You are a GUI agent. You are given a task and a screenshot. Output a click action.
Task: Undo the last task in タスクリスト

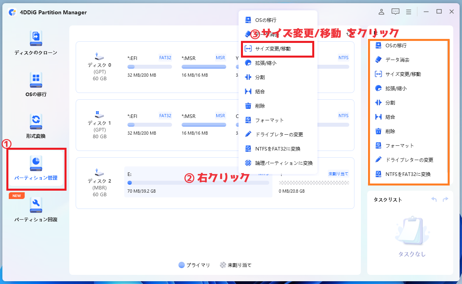[x=434, y=199]
